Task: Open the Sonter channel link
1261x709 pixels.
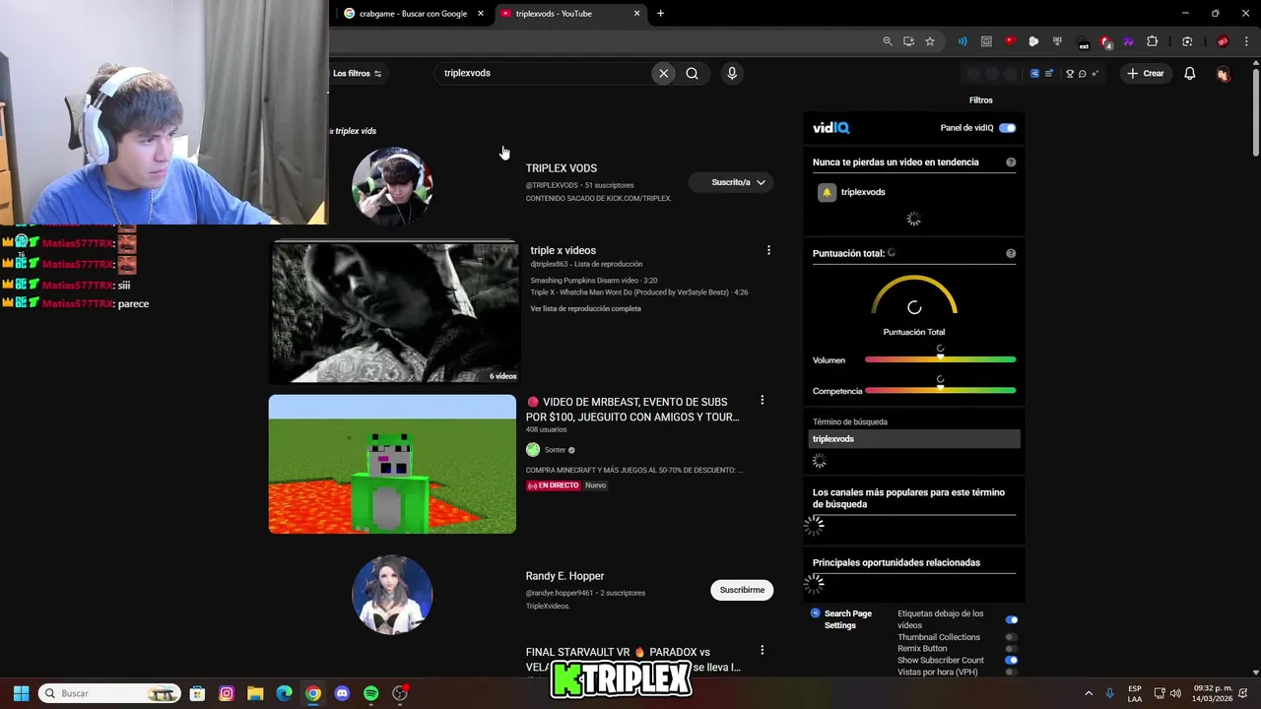Action: click(556, 450)
